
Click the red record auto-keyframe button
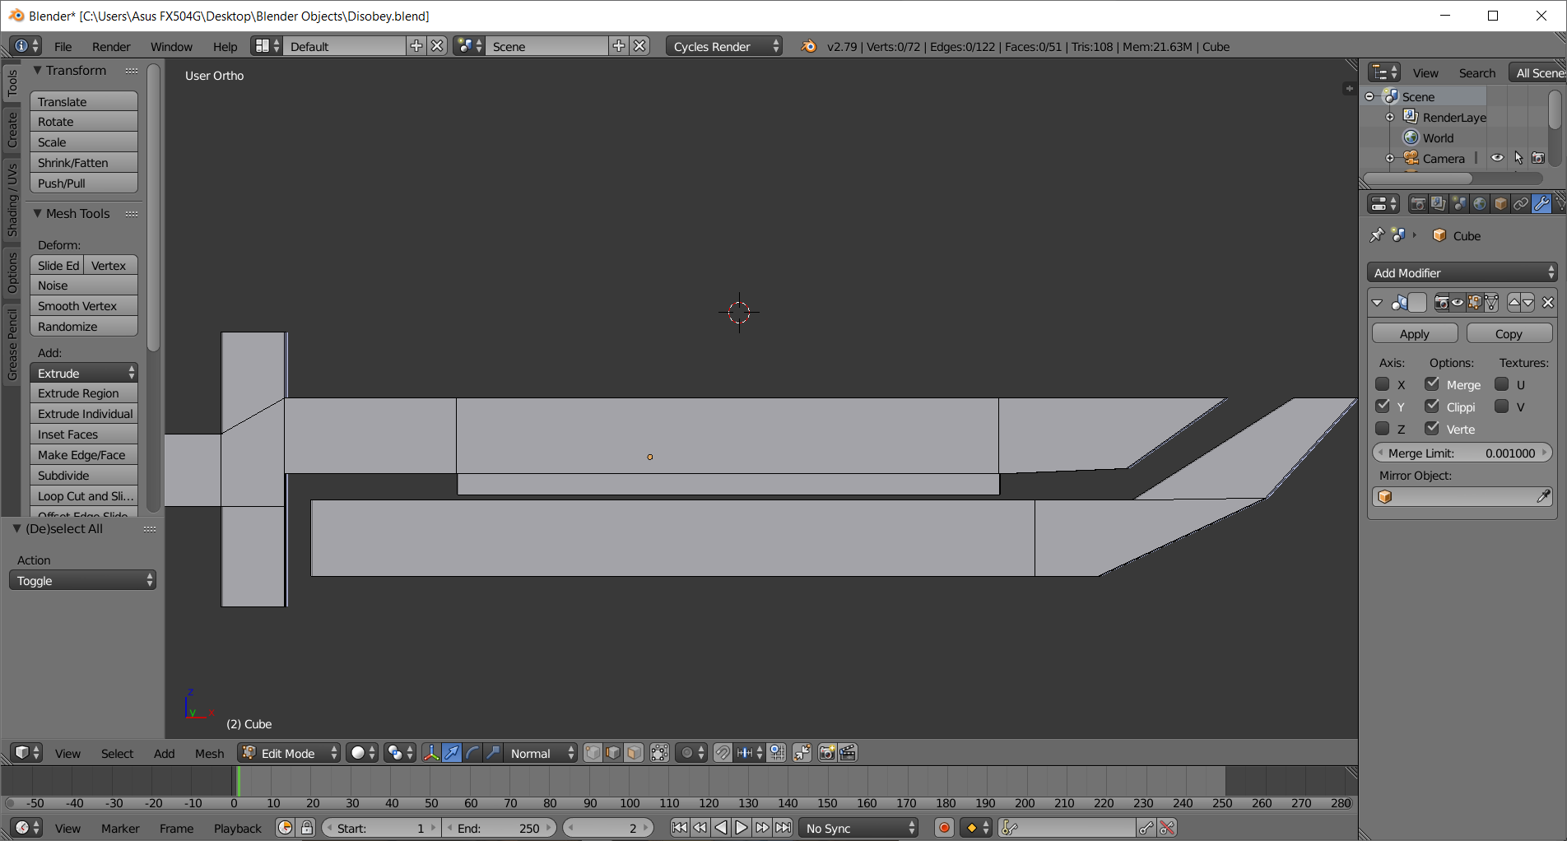coord(945,828)
